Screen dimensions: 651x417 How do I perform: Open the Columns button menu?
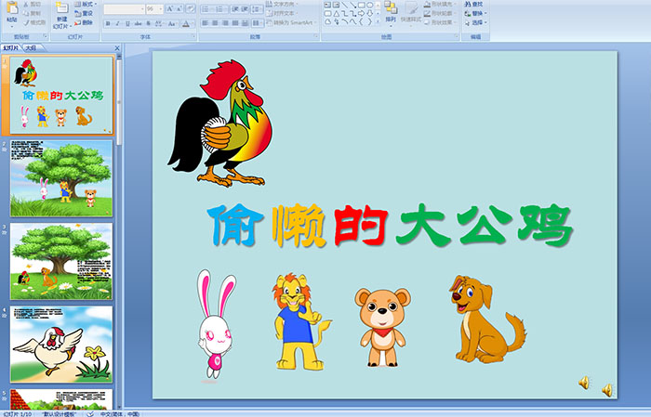tap(257, 23)
